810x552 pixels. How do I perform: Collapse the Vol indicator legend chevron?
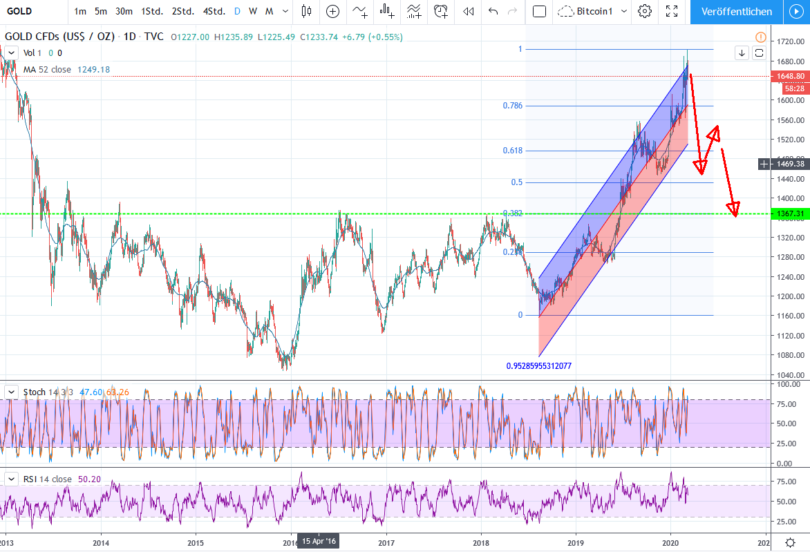pyautogui.click(x=12, y=53)
